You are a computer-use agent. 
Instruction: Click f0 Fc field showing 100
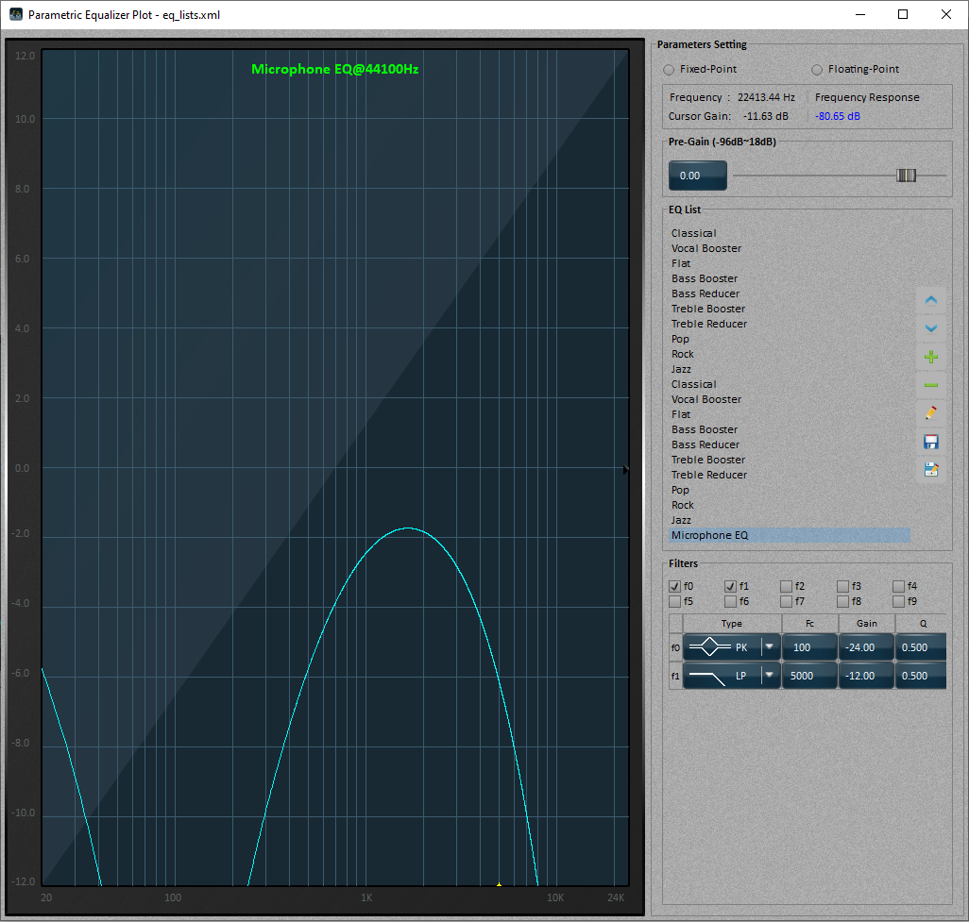pyautogui.click(x=809, y=647)
